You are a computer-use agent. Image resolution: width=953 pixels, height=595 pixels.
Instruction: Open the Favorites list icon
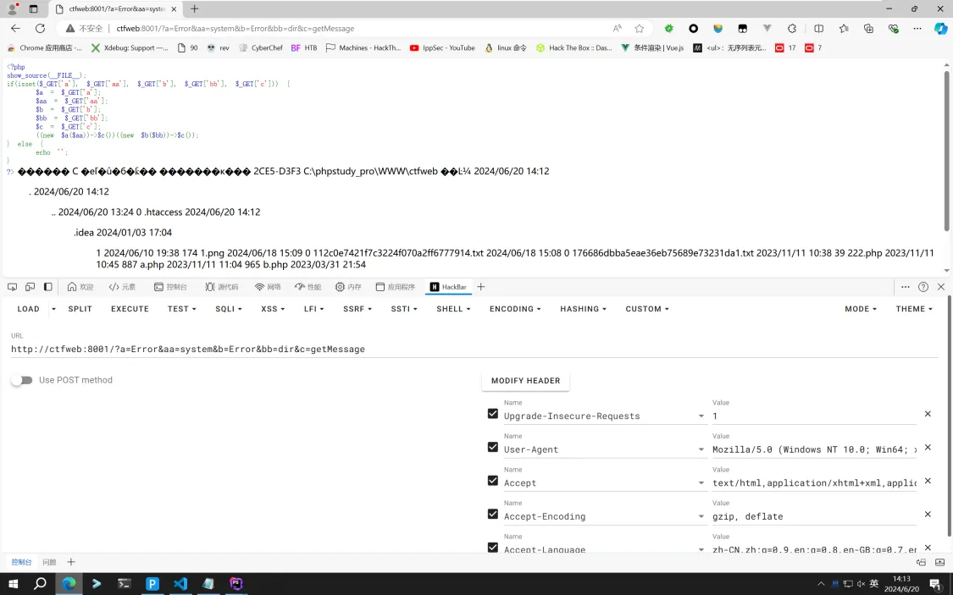click(x=844, y=29)
